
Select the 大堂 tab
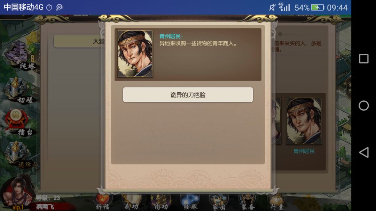point(79,41)
